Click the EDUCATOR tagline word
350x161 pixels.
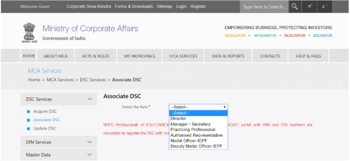pos(323,35)
